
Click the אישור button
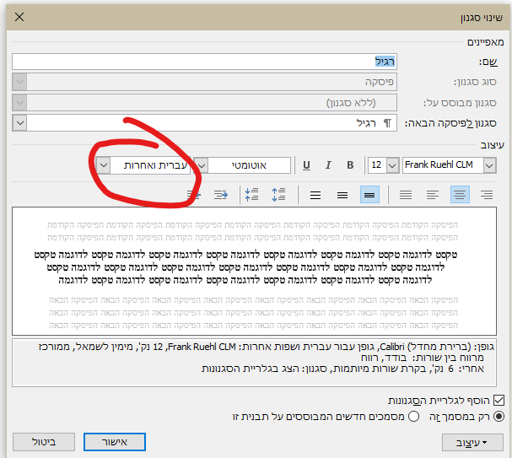click(x=114, y=442)
